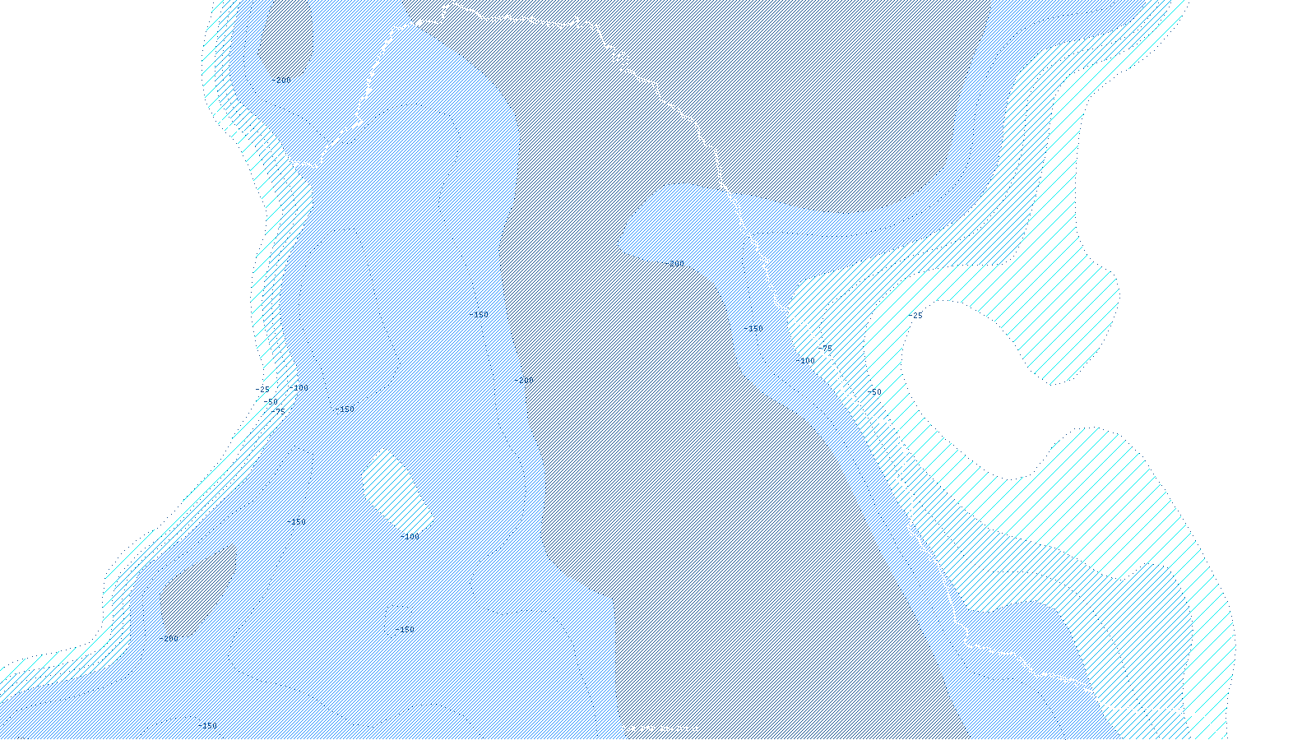Click the -150 label at the map's bottom edge
The image size is (1316, 740).
[207, 726]
